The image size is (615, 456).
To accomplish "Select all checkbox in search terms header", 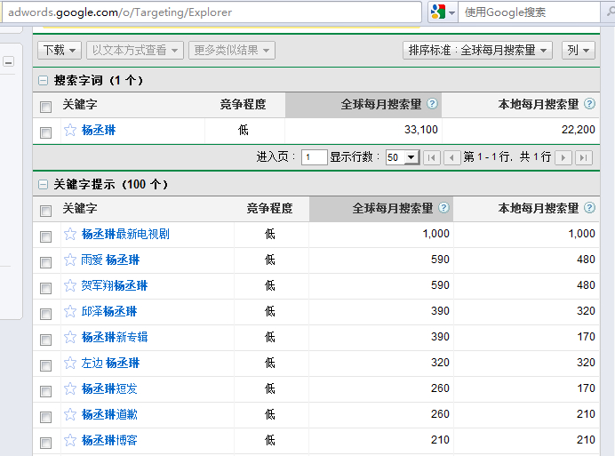I will tap(46, 107).
